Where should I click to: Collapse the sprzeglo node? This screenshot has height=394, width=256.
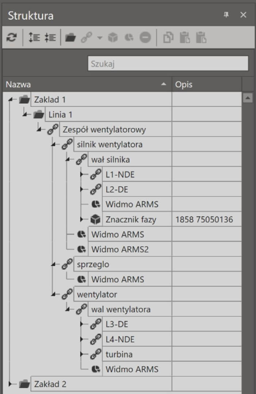[53, 264]
